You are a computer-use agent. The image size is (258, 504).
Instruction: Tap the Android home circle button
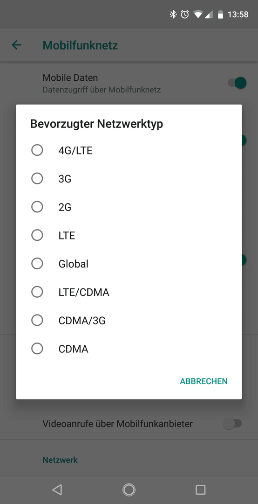[x=129, y=490]
